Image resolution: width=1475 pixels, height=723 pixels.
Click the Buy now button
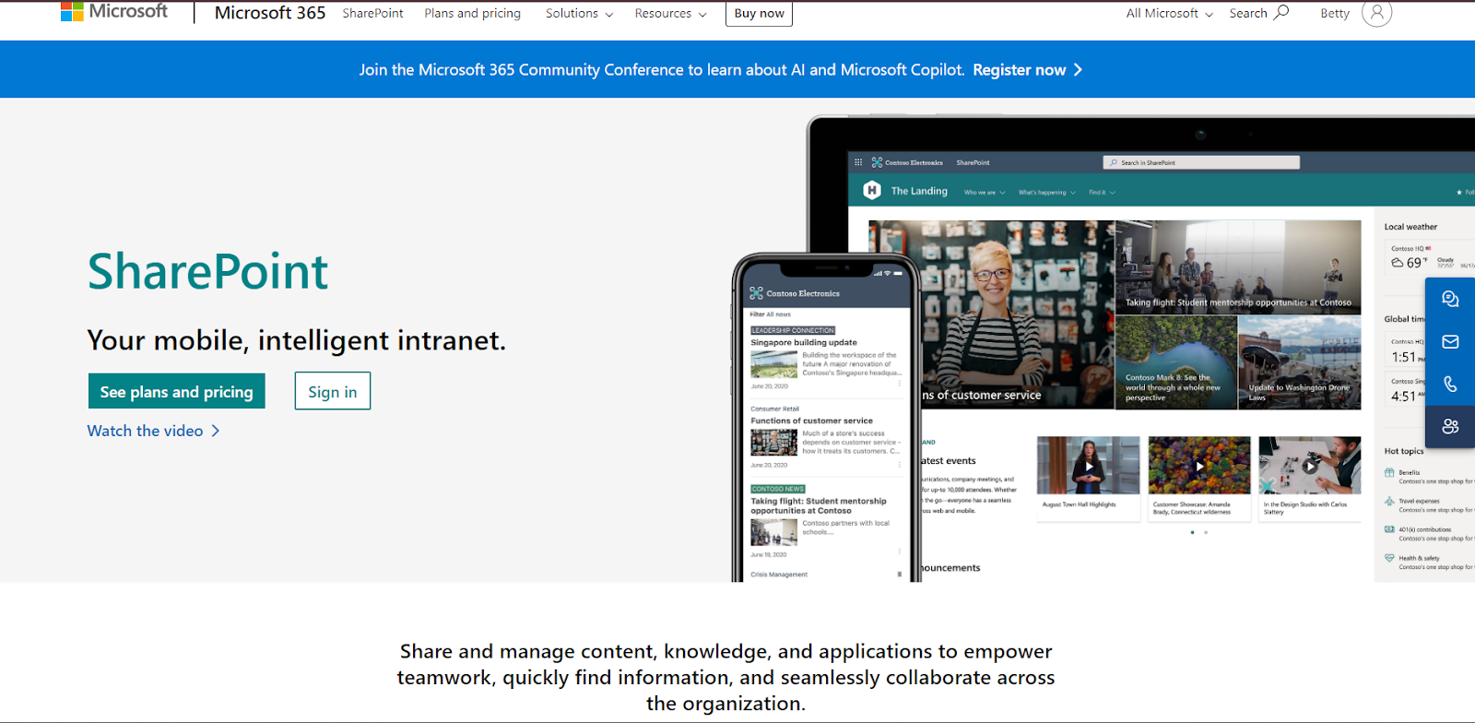pyautogui.click(x=759, y=13)
